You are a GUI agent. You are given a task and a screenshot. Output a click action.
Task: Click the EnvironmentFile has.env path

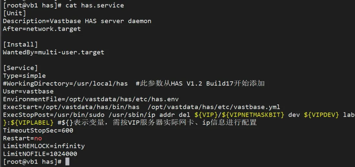124,99
